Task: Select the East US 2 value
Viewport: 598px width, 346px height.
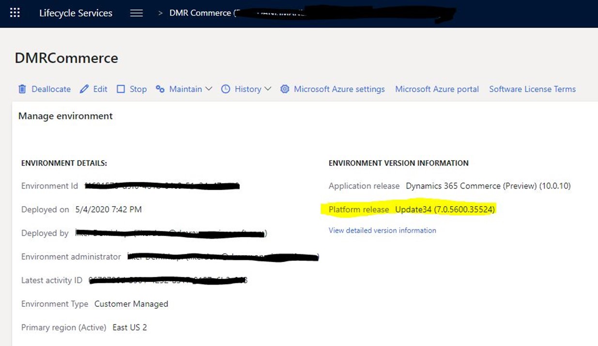Action: (x=130, y=328)
